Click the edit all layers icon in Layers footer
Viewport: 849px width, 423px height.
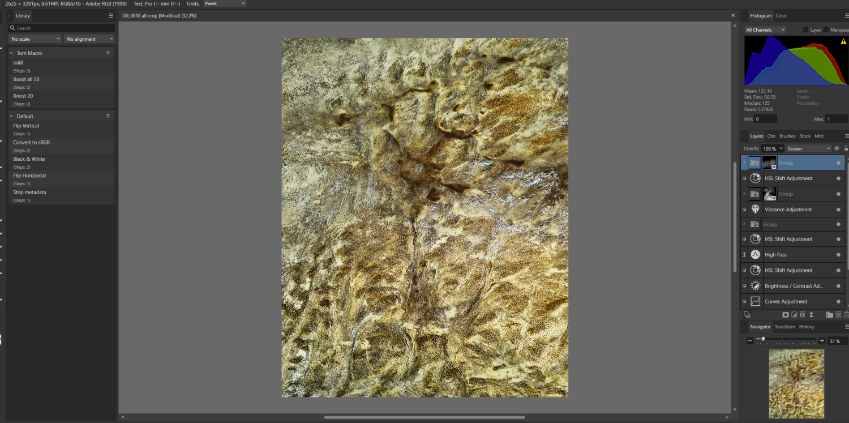click(x=747, y=315)
